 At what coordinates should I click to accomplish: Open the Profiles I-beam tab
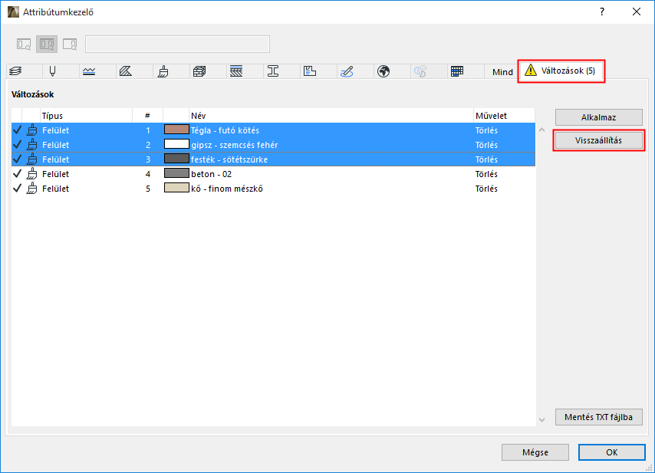(x=273, y=71)
